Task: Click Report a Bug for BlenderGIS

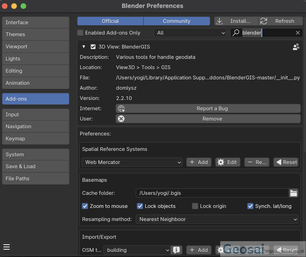Action: [x=212, y=108]
